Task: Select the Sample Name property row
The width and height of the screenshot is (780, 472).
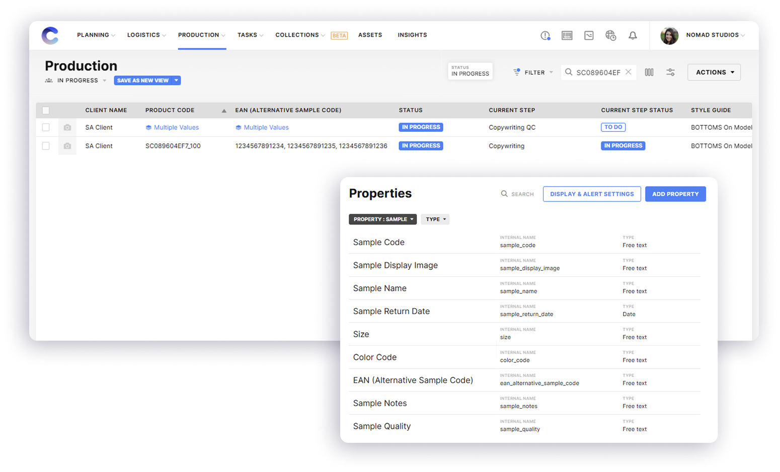Action: [x=524, y=288]
